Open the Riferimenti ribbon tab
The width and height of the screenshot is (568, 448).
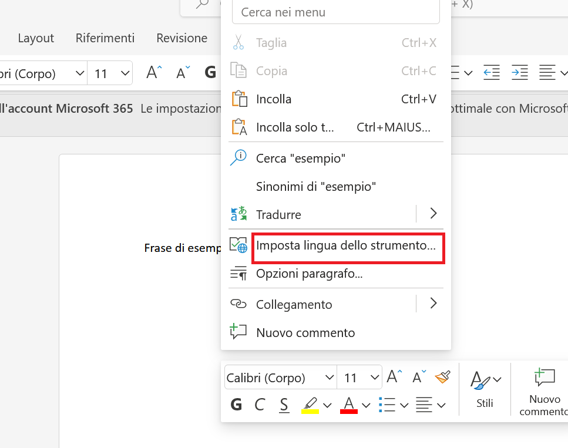[105, 38]
